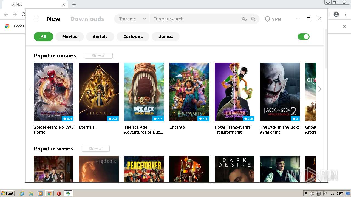Select the Games filter
Viewport: 351px width, 197px height.
(x=166, y=37)
